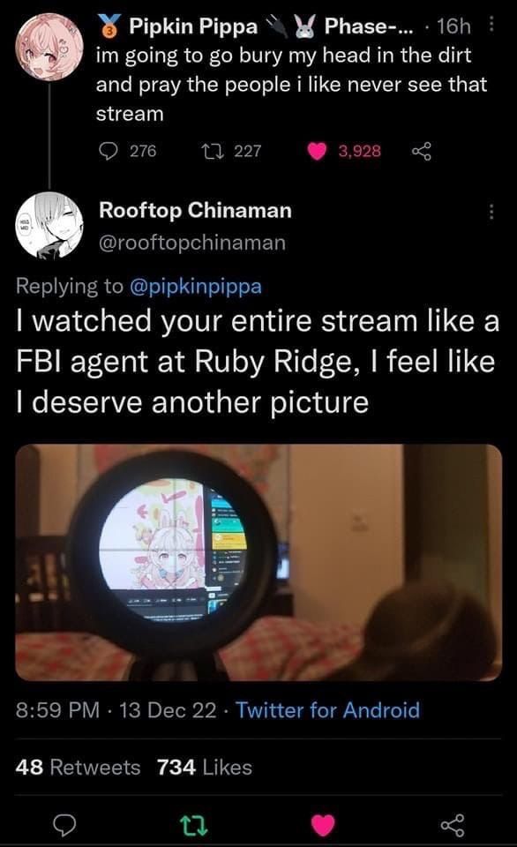This screenshot has height=847, width=517.
Task: Open the Twitter for Android source link
Action: tap(327, 709)
